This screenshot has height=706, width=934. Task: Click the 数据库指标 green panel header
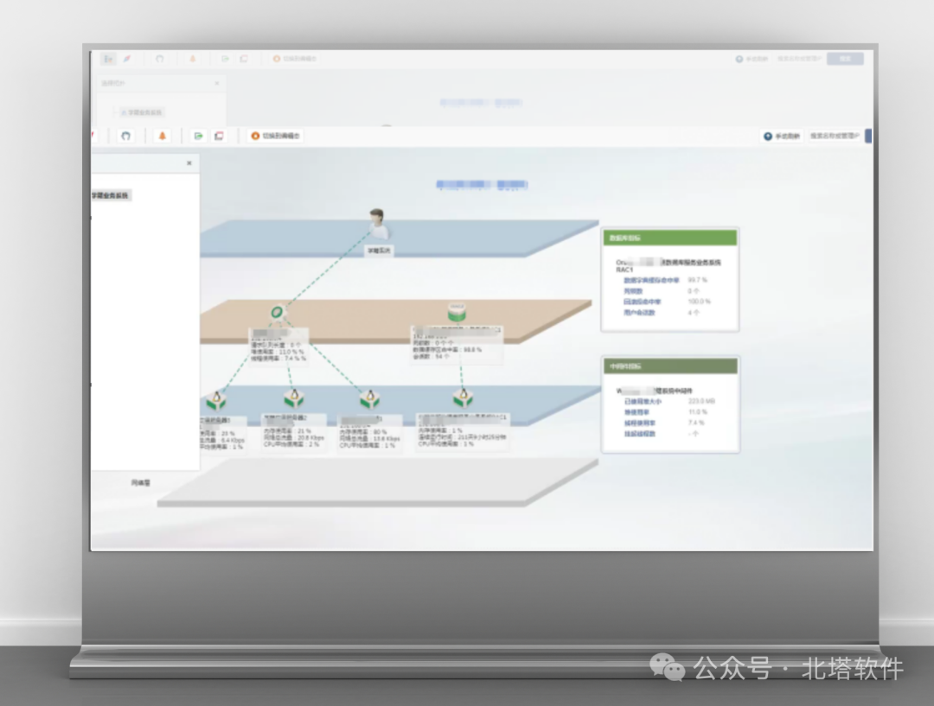point(670,238)
